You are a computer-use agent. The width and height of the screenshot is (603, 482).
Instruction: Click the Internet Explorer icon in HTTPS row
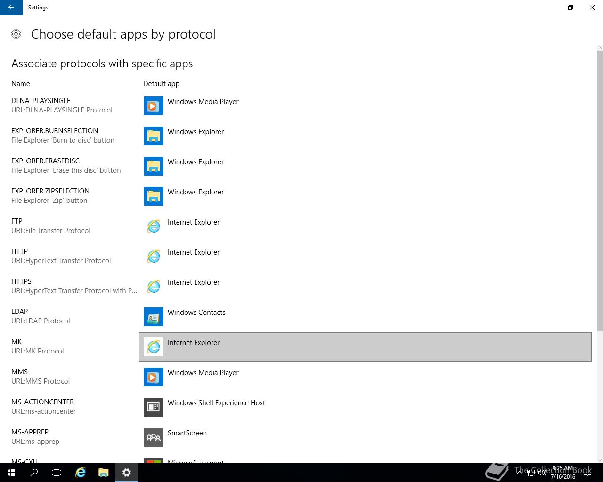pyautogui.click(x=154, y=287)
